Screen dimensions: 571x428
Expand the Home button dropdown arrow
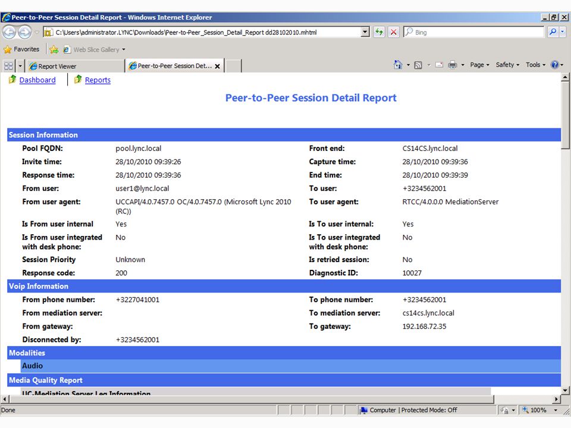pyautogui.click(x=408, y=65)
